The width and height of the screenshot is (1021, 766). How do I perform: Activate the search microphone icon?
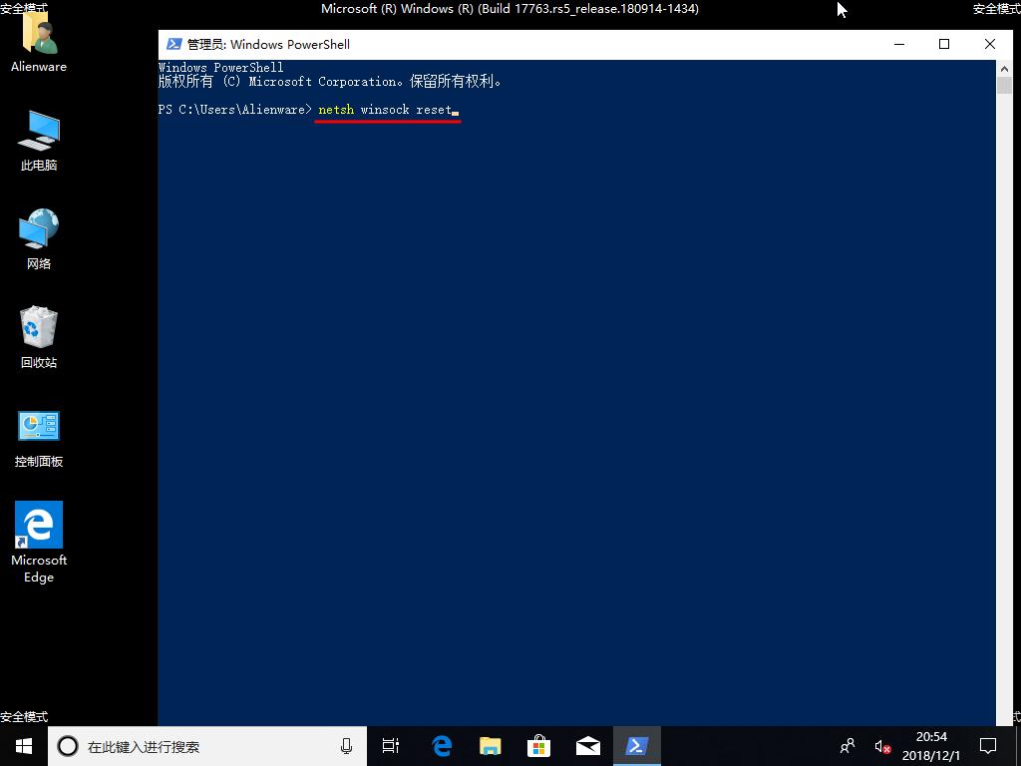pyautogui.click(x=346, y=746)
